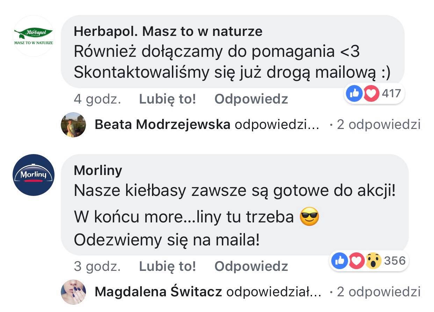Open Herbapol's profile picture
434x312 pixels.
tap(34, 36)
